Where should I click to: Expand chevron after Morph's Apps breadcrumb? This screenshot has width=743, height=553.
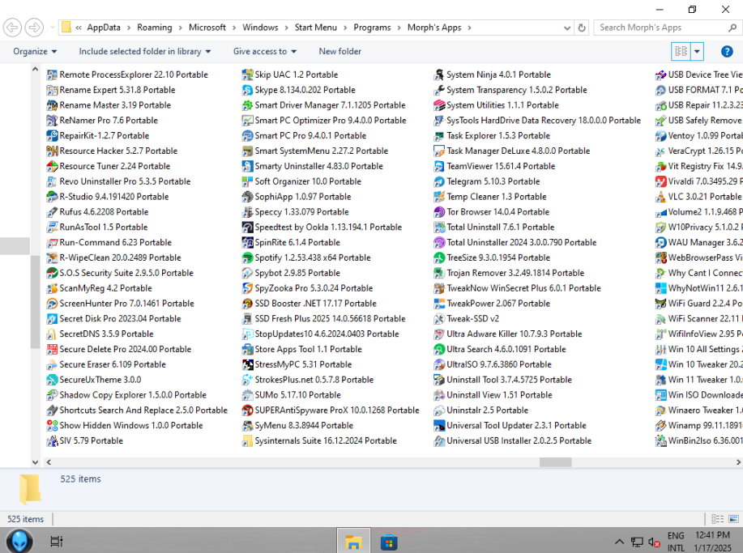click(470, 28)
